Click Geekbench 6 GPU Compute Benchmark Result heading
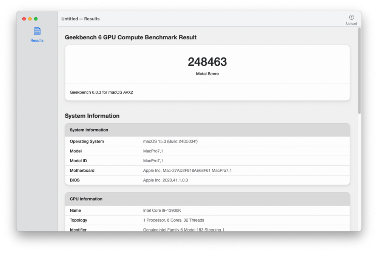This screenshot has height=253, width=378. pyautogui.click(x=131, y=37)
